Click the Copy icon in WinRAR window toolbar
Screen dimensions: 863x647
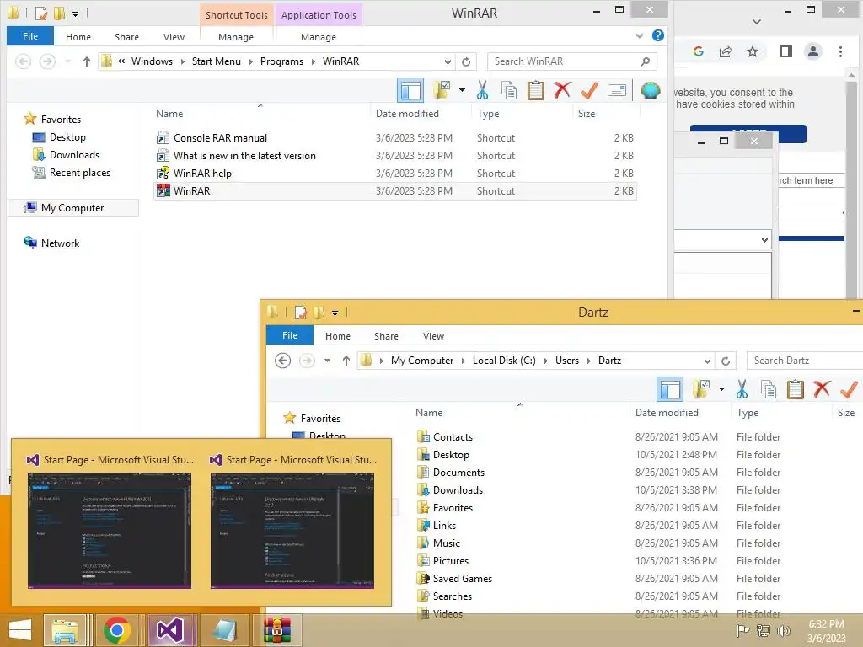[x=508, y=90]
